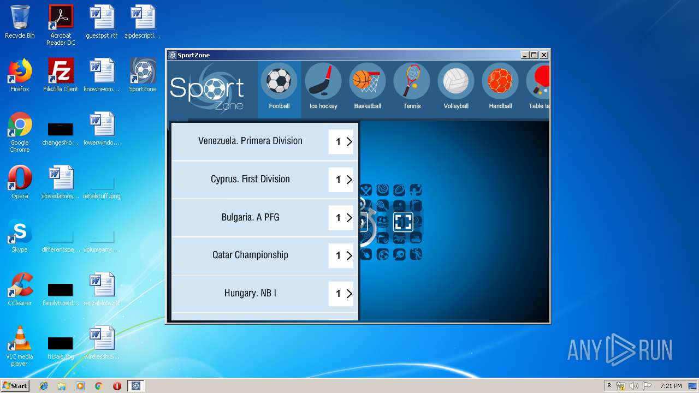Select familytuesd... image file on desktop
This screenshot has width=699, height=393.
tap(61, 295)
